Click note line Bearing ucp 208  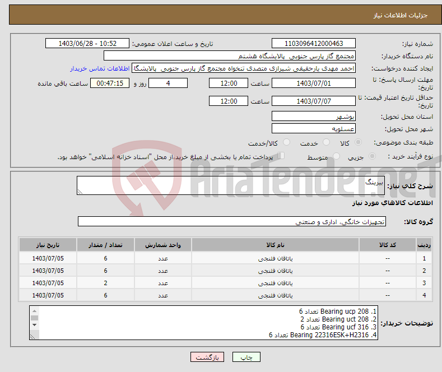click(338, 311)
